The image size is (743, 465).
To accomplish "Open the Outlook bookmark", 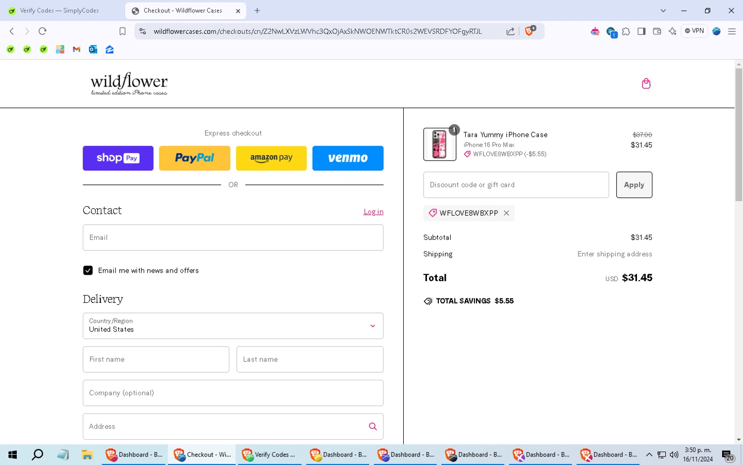I will pos(93,50).
